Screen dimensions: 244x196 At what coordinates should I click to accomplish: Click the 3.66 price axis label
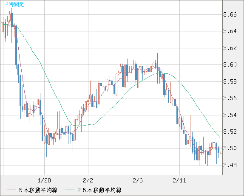[230, 14]
